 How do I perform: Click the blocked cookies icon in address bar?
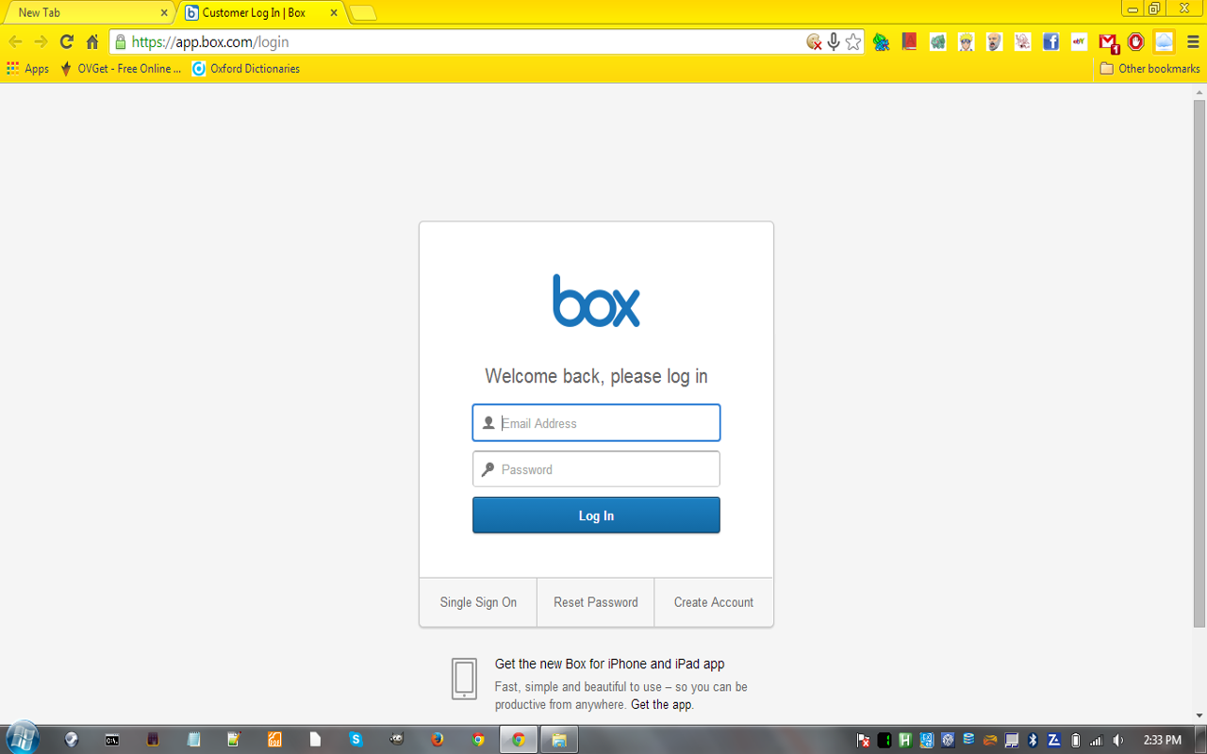pos(814,41)
